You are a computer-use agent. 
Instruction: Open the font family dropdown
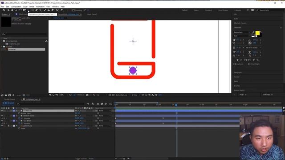pos(242,32)
